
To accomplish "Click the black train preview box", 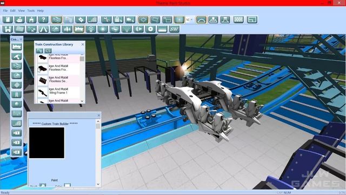I will coord(47,143).
